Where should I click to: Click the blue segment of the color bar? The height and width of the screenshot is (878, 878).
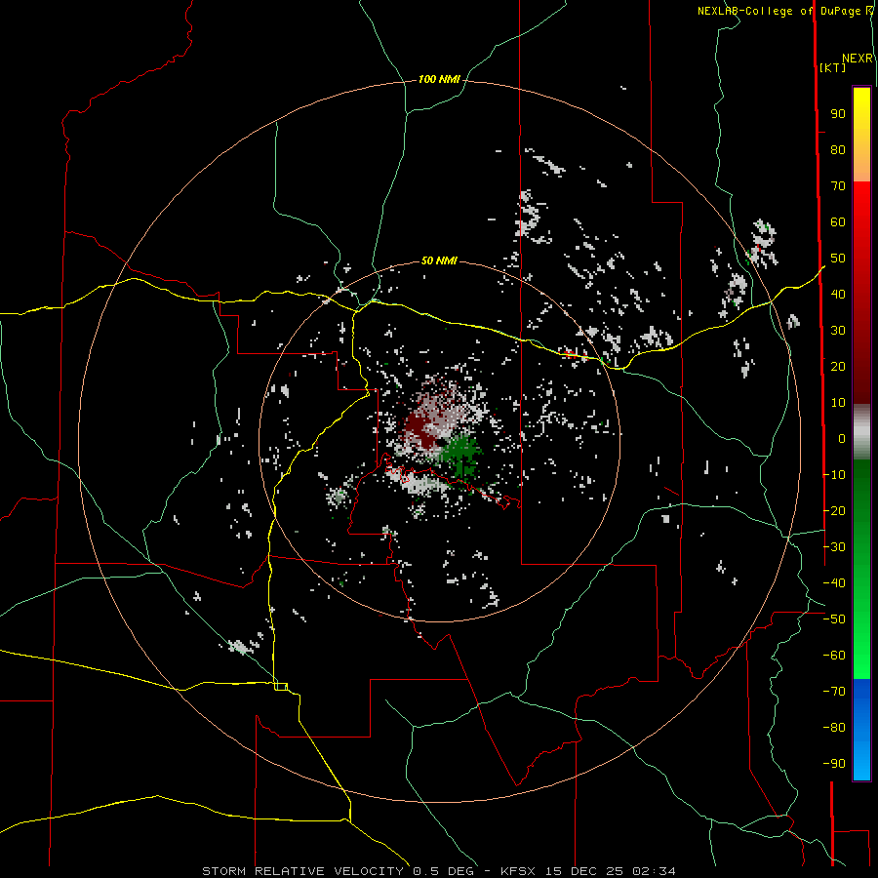coord(861,730)
